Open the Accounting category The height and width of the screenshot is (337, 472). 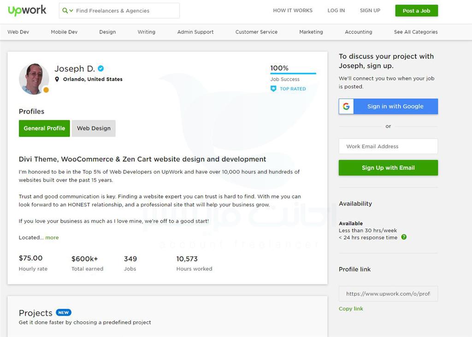click(x=359, y=32)
